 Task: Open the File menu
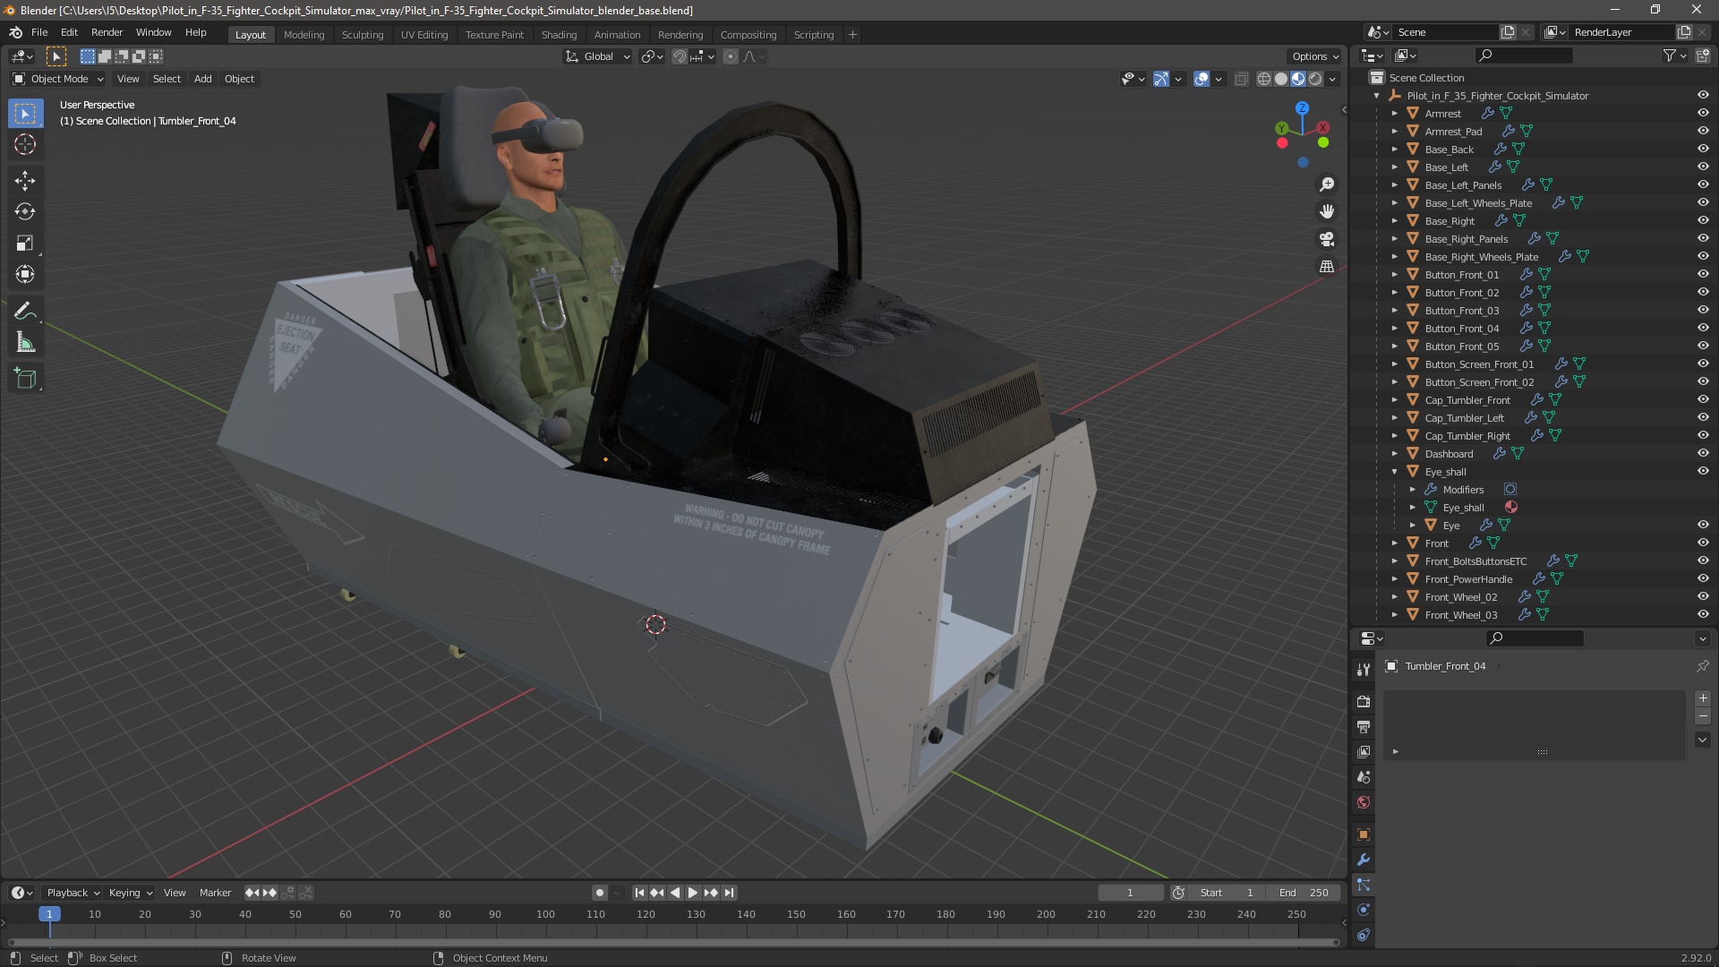[x=39, y=32]
